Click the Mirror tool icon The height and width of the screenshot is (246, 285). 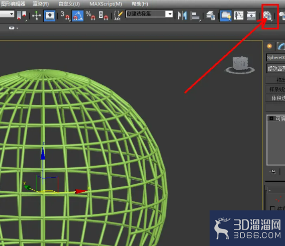[182, 16]
